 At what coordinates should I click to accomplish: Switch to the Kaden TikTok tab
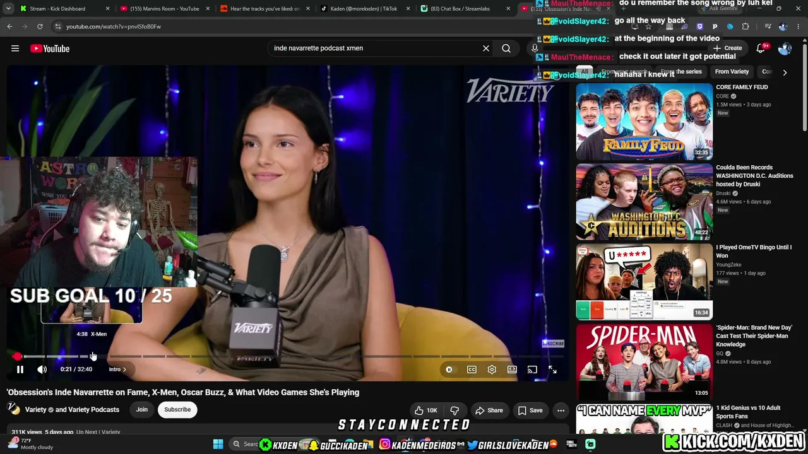click(x=364, y=9)
